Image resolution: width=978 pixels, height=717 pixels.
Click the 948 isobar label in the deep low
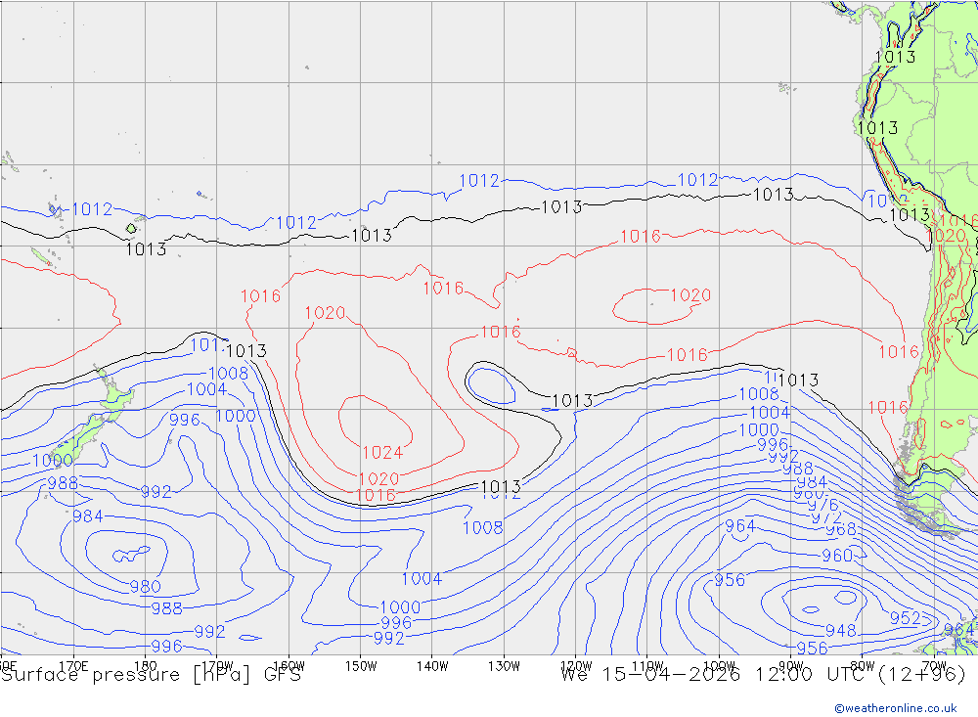(x=840, y=630)
